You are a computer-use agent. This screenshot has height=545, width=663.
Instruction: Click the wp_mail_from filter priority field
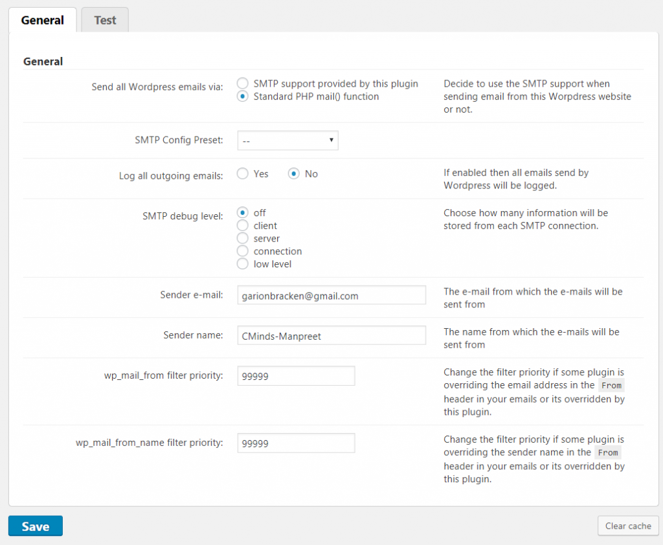point(296,375)
